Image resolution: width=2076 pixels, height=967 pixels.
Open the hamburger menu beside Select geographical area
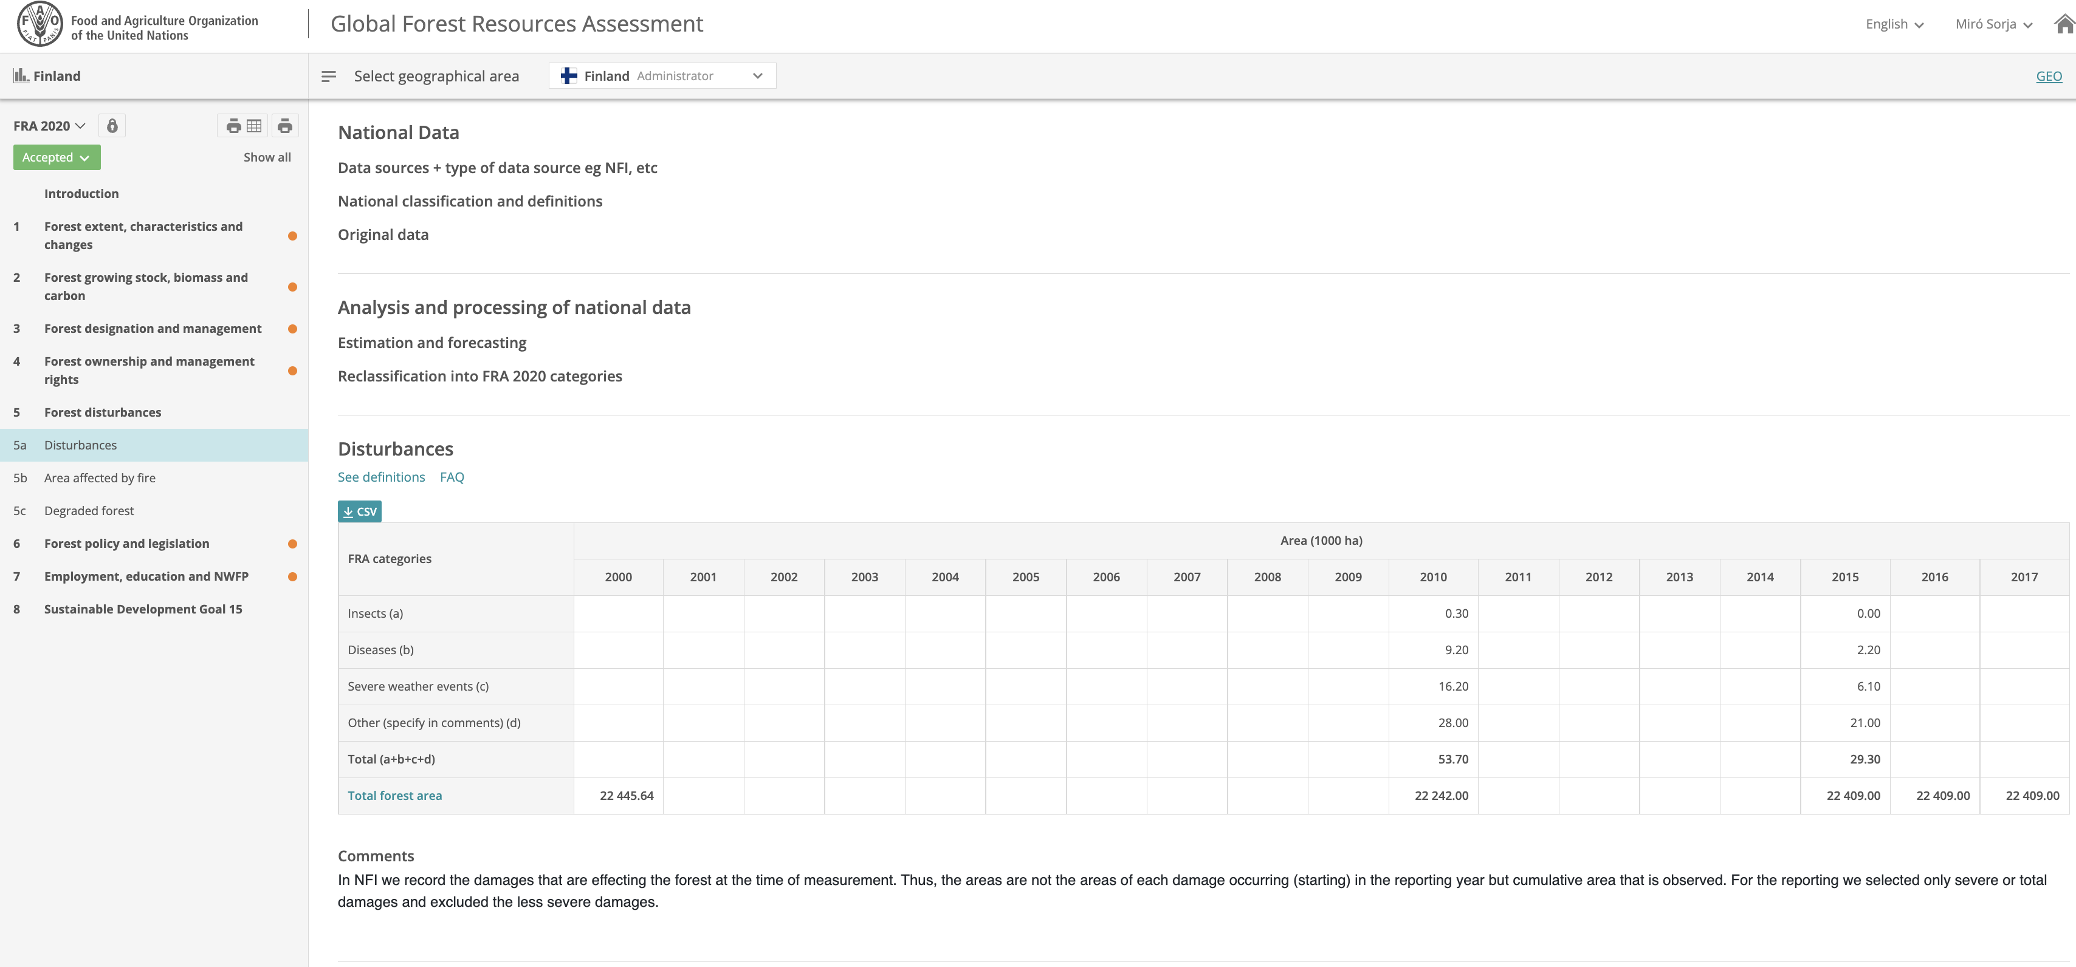(x=329, y=76)
